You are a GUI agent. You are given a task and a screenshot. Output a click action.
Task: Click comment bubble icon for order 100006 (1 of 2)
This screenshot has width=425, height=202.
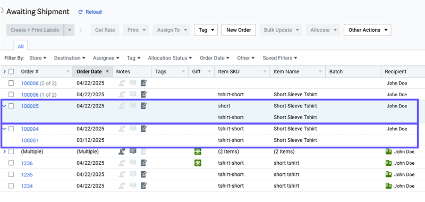coord(133,95)
